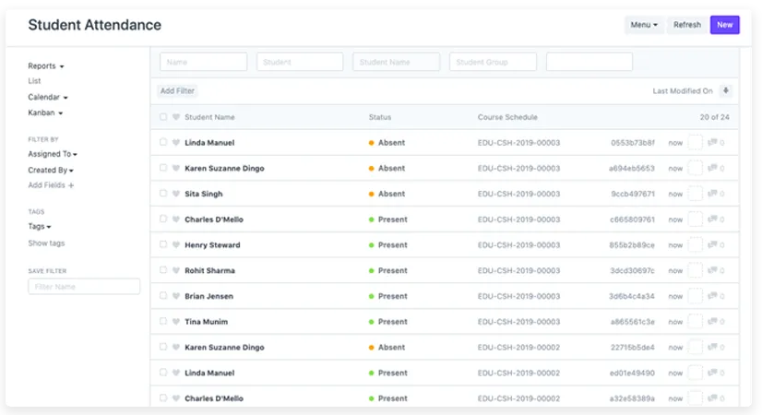
Task: Open comments icon on Linda Manuel row
Action: click(712, 143)
